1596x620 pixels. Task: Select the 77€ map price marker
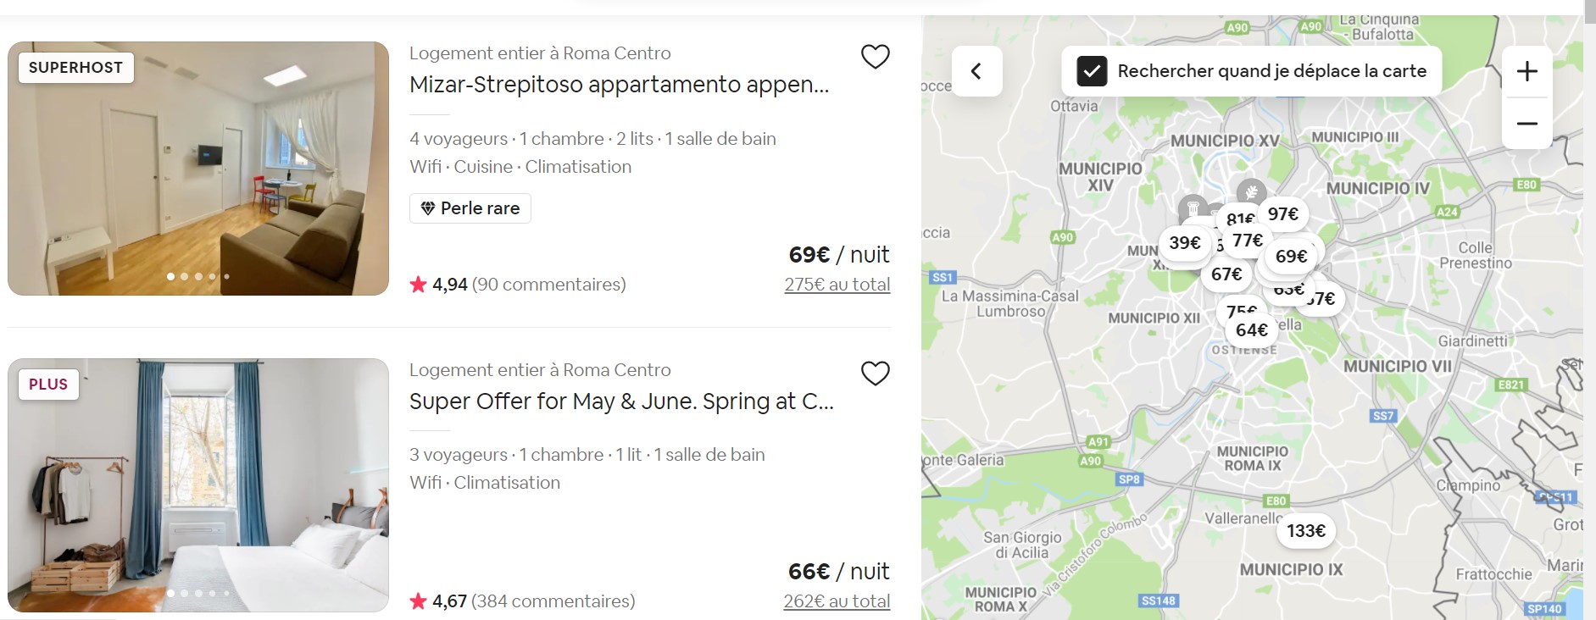pos(1248,241)
